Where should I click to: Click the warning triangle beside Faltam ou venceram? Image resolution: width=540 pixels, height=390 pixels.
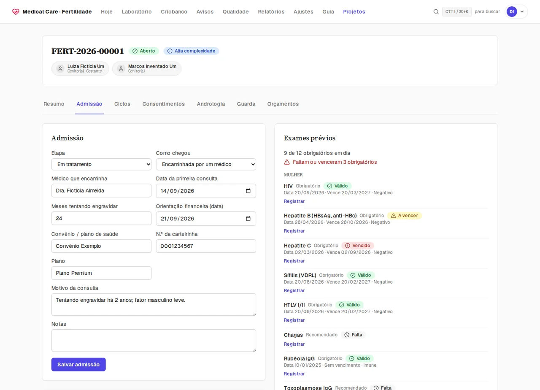pos(287,162)
